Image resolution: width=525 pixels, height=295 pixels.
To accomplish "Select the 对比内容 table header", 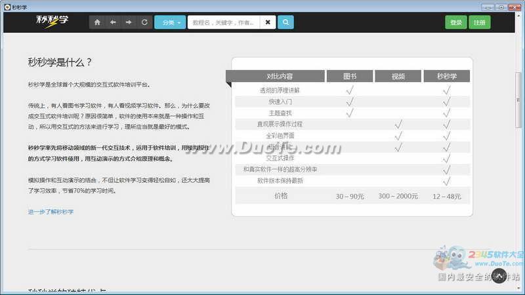I will [275, 76].
